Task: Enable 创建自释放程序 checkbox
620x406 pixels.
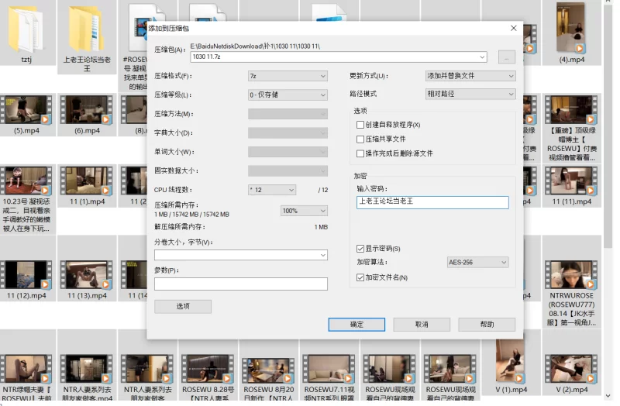Action: (360, 125)
